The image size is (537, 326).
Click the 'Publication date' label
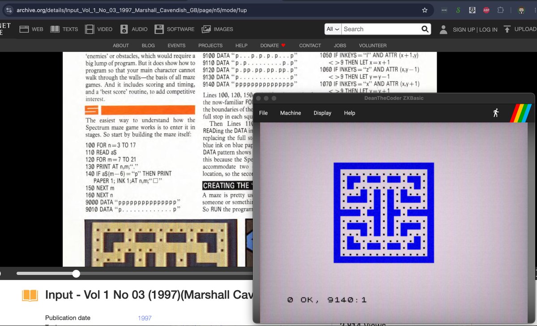(68, 318)
